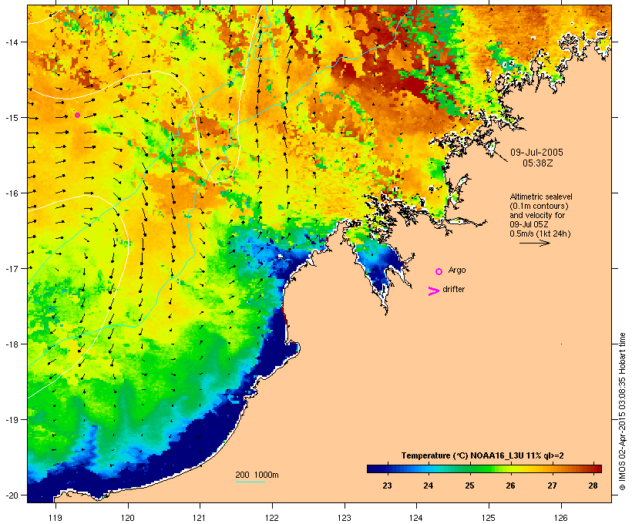Click the colorbar tick label 23
Viewport: 632px width, 524px height.
coord(387,485)
